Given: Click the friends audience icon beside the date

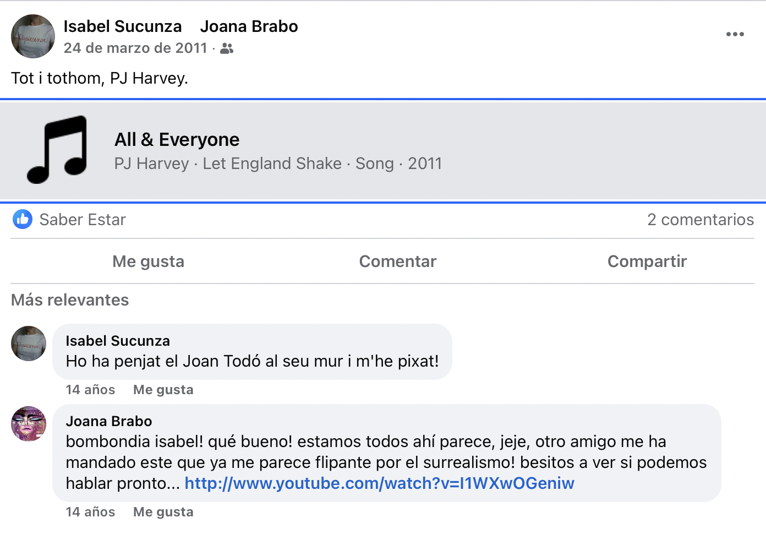Looking at the screenshot, I should tap(227, 48).
